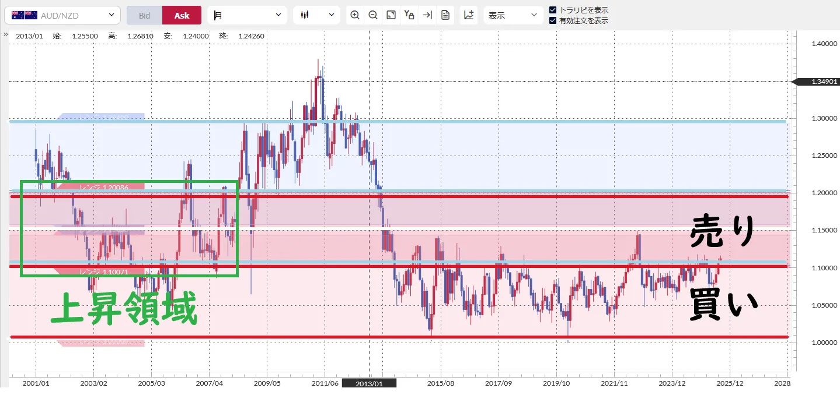Click the レンジ 1.20086 range label
Viewport: 840px width, 395px height.
(103, 187)
